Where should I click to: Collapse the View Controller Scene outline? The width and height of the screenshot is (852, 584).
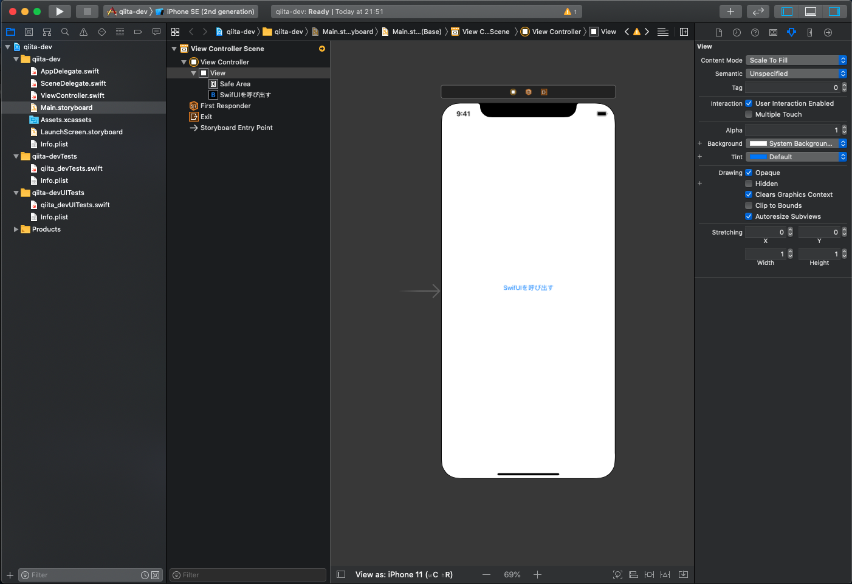point(174,49)
